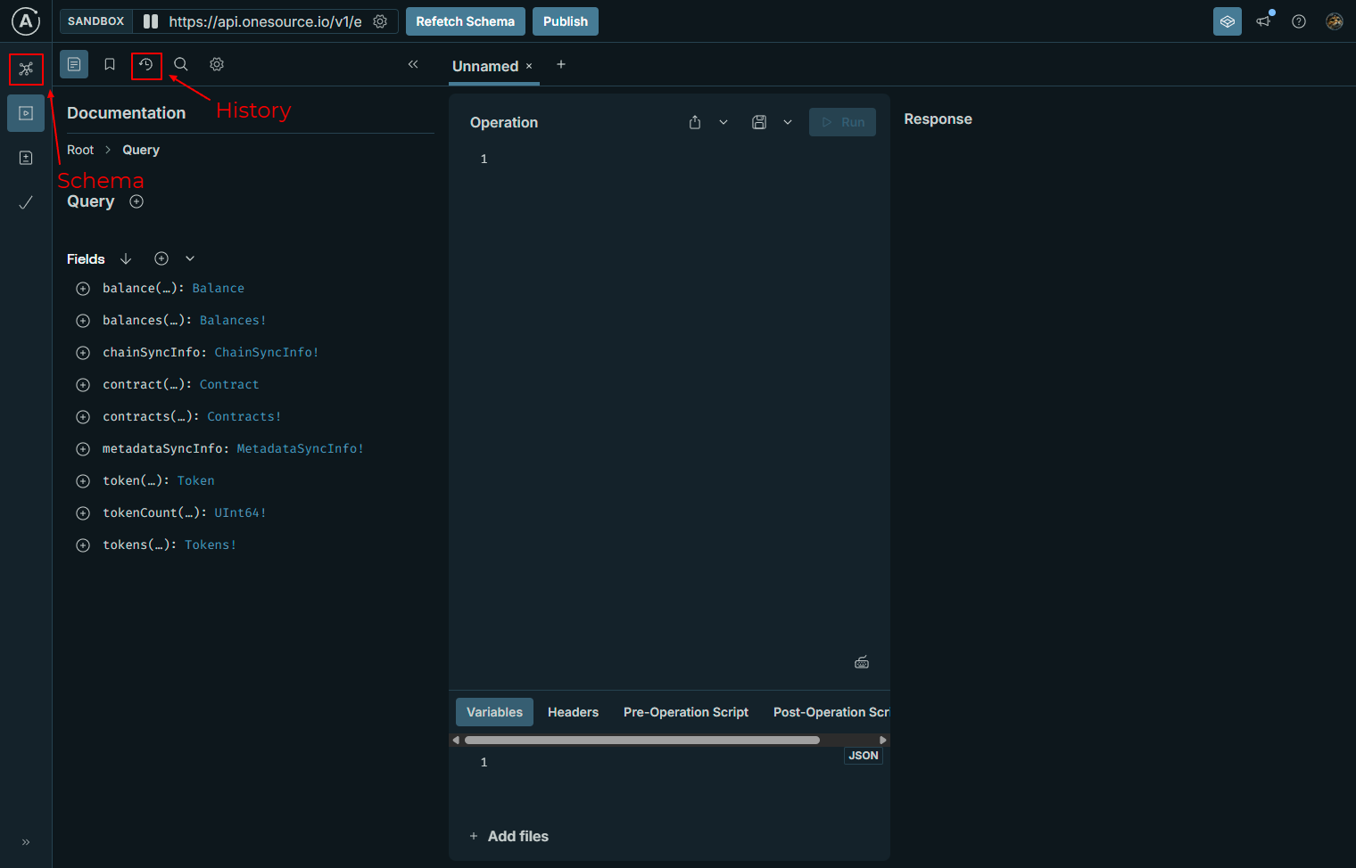Click the JSON label in variables
This screenshot has width=1356, height=868.
864,756
